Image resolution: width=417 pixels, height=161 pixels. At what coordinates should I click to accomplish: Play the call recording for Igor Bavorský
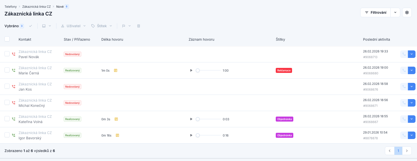coord(191,135)
